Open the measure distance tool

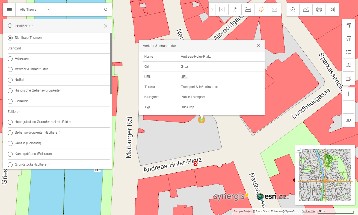click(x=248, y=9)
